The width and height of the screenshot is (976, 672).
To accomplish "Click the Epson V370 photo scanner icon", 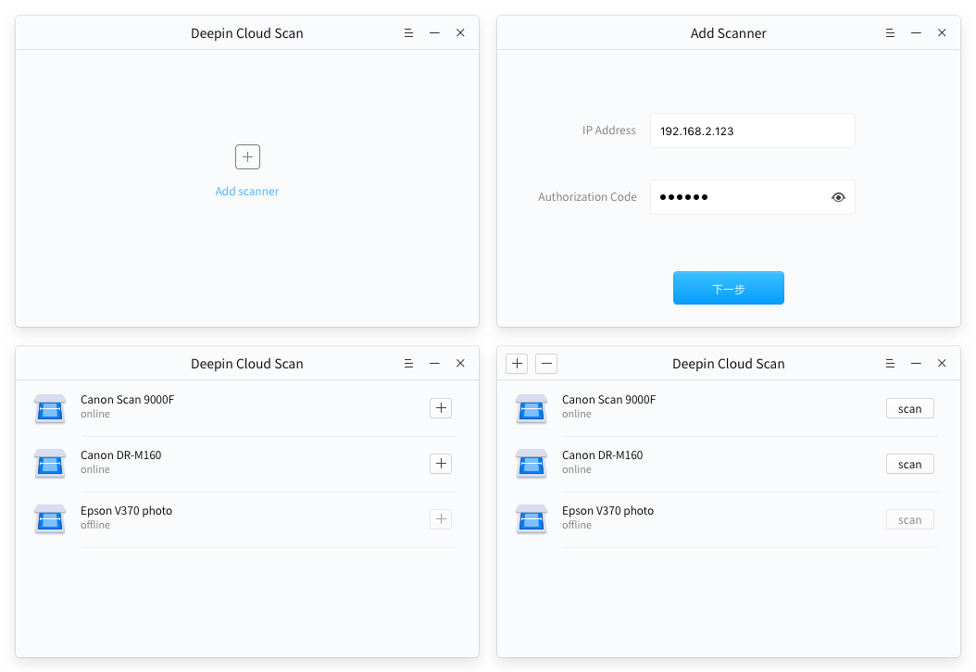I will pyautogui.click(x=49, y=518).
